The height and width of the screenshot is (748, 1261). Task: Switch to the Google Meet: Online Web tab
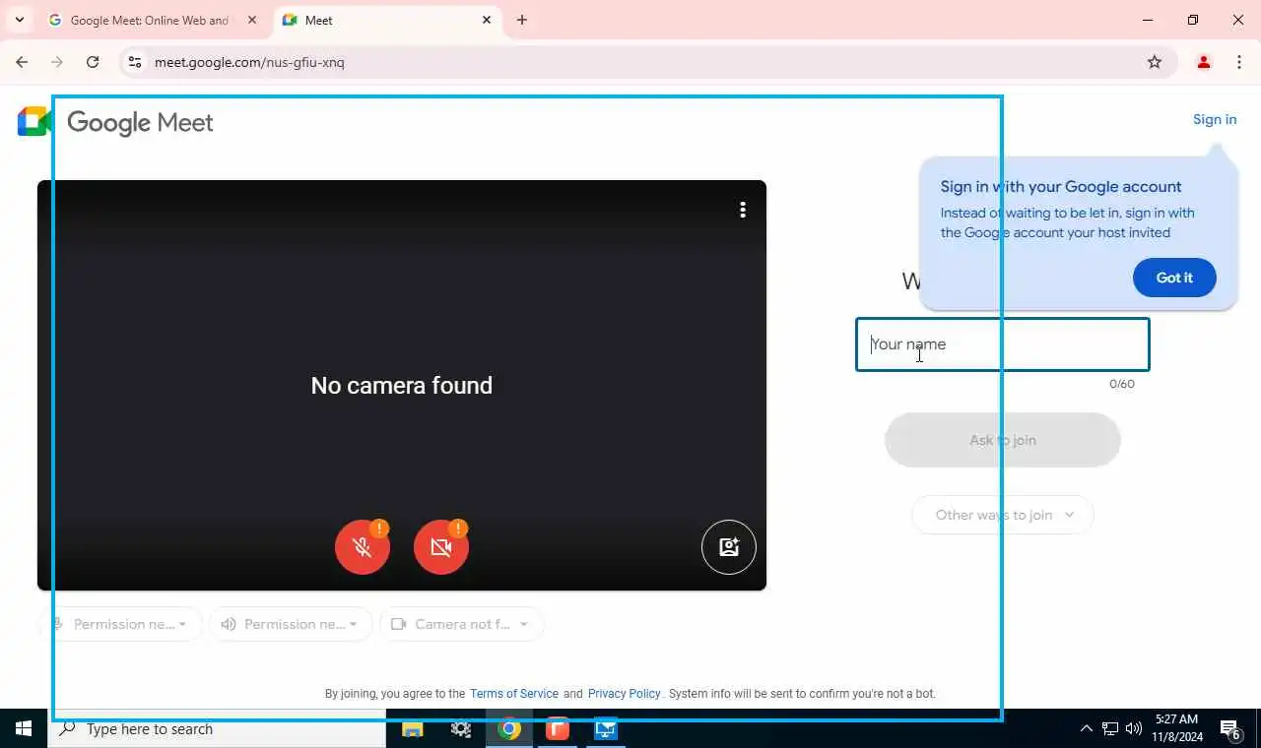point(150,20)
